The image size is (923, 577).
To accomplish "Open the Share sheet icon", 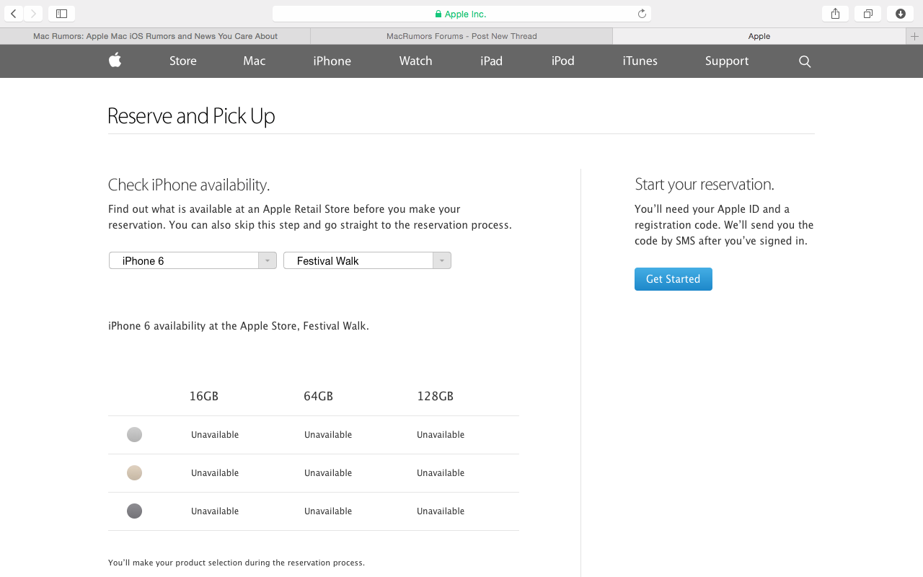I will 835,14.
